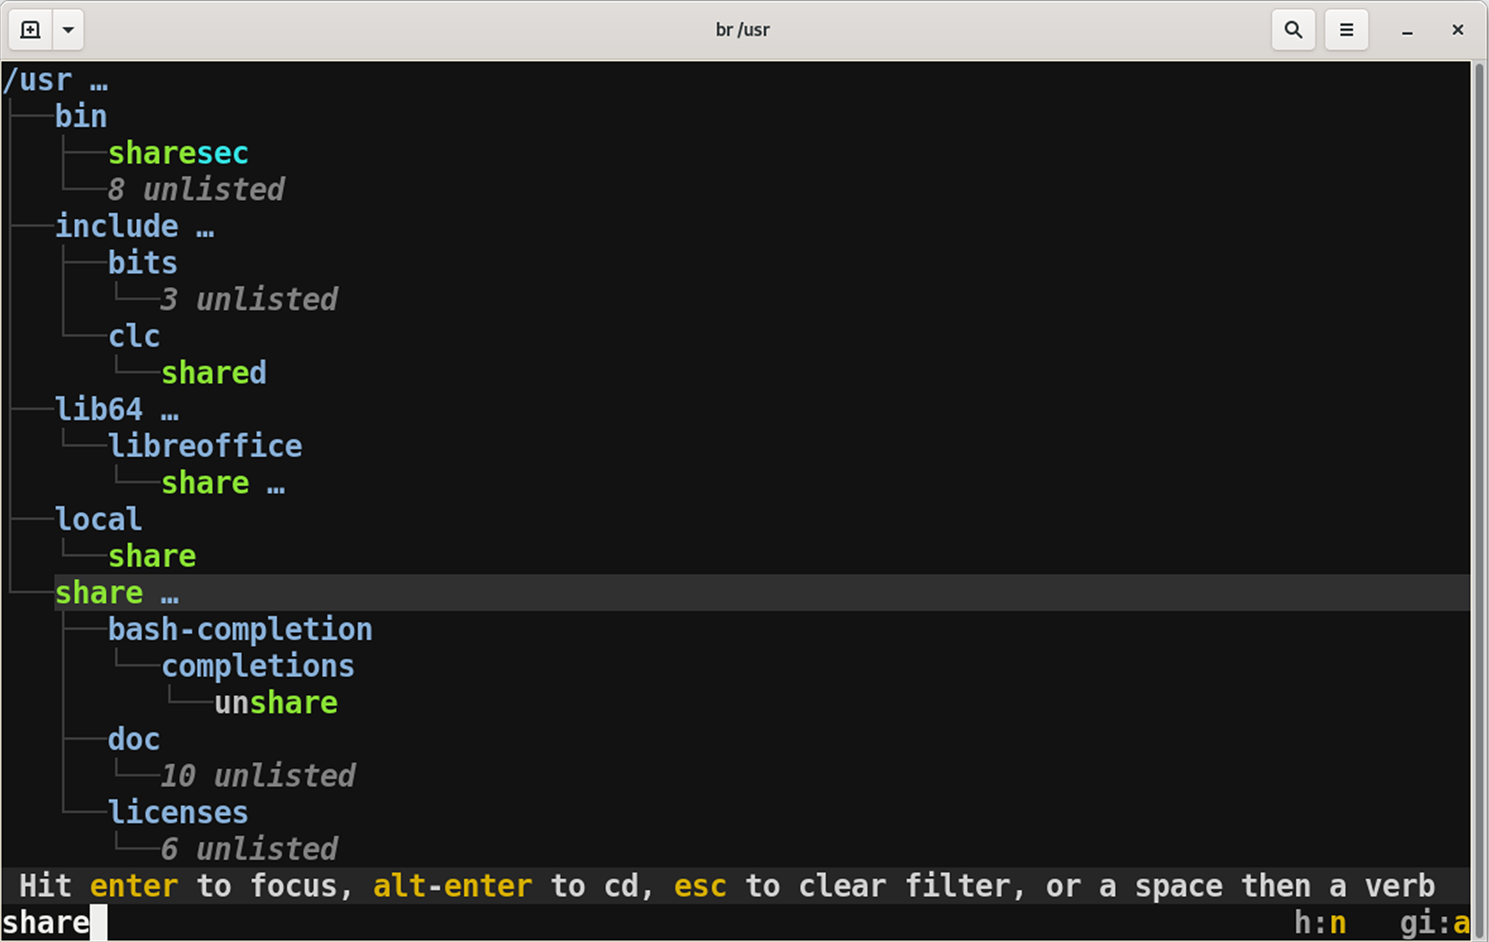The height and width of the screenshot is (942, 1489).
Task: Select the sharesec file entry
Action: click(178, 154)
